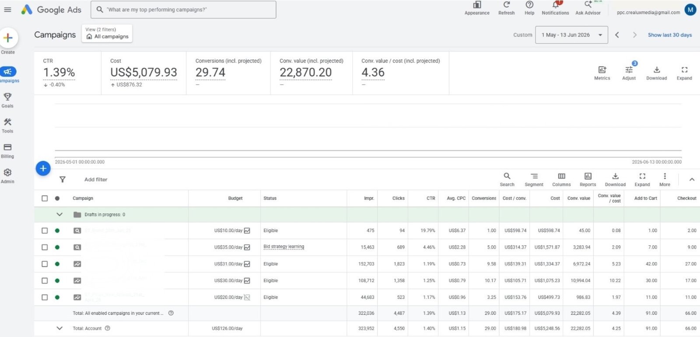Viewport: 700px width, 337px height.
Task: Expand the Total: Account row chevron
Action: coord(59,328)
